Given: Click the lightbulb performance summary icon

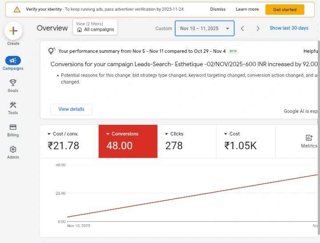Looking at the screenshot, I should click(52, 51).
